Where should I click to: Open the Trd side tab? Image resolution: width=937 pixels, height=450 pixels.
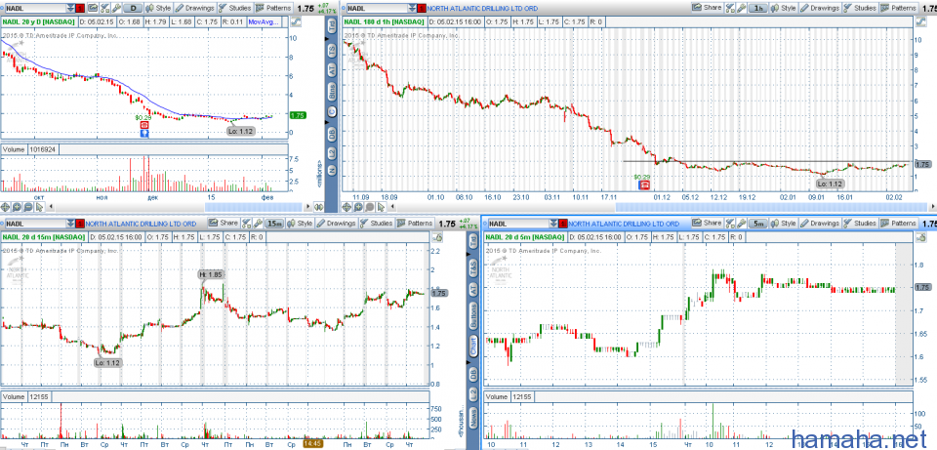(x=332, y=25)
